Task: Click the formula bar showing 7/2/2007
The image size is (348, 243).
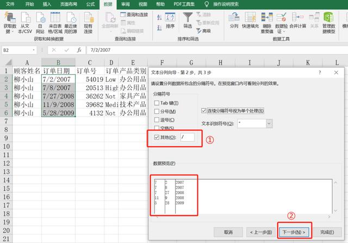Action: (217, 50)
